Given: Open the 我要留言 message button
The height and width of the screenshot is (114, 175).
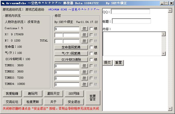Looking at the screenshot, I should click(x=93, y=97).
